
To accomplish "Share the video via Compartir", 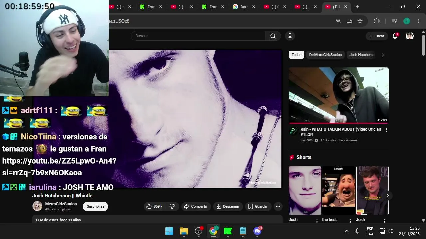I will [196, 206].
